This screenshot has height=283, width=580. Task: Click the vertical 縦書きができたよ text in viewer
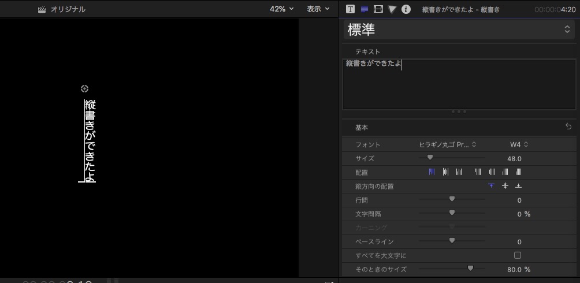tap(90, 141)
